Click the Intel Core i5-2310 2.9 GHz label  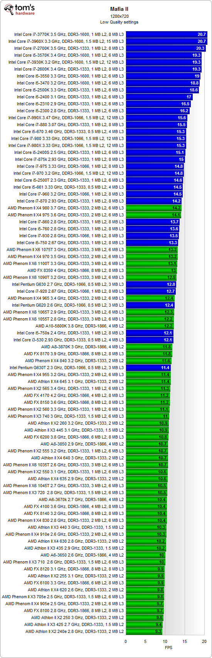pyautogui.click(x=70, y=104)
